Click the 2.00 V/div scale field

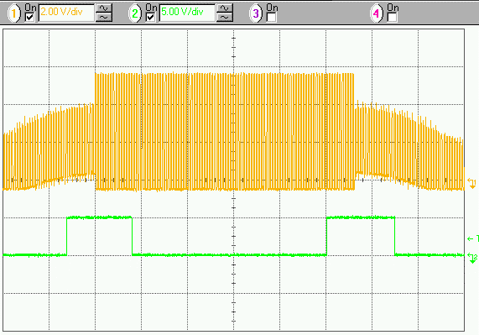tap(66, 13)
